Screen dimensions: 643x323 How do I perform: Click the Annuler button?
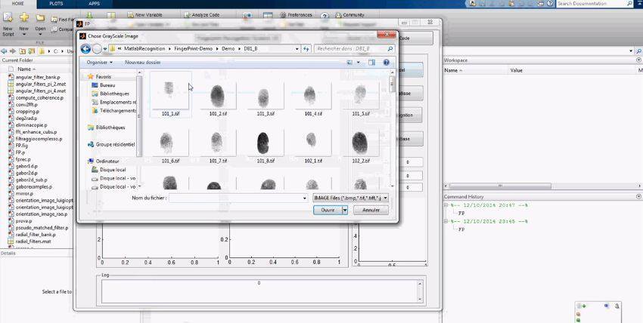pos(371,210)
